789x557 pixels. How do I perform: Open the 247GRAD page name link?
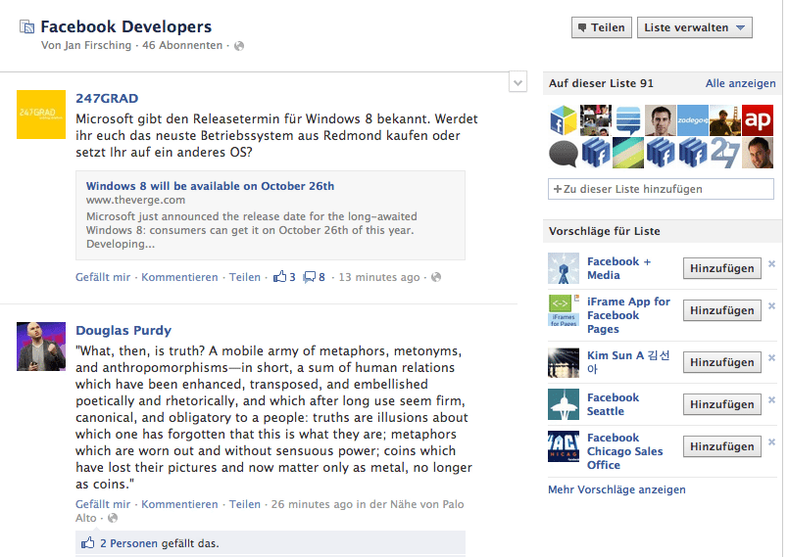[x=107, y=99]
